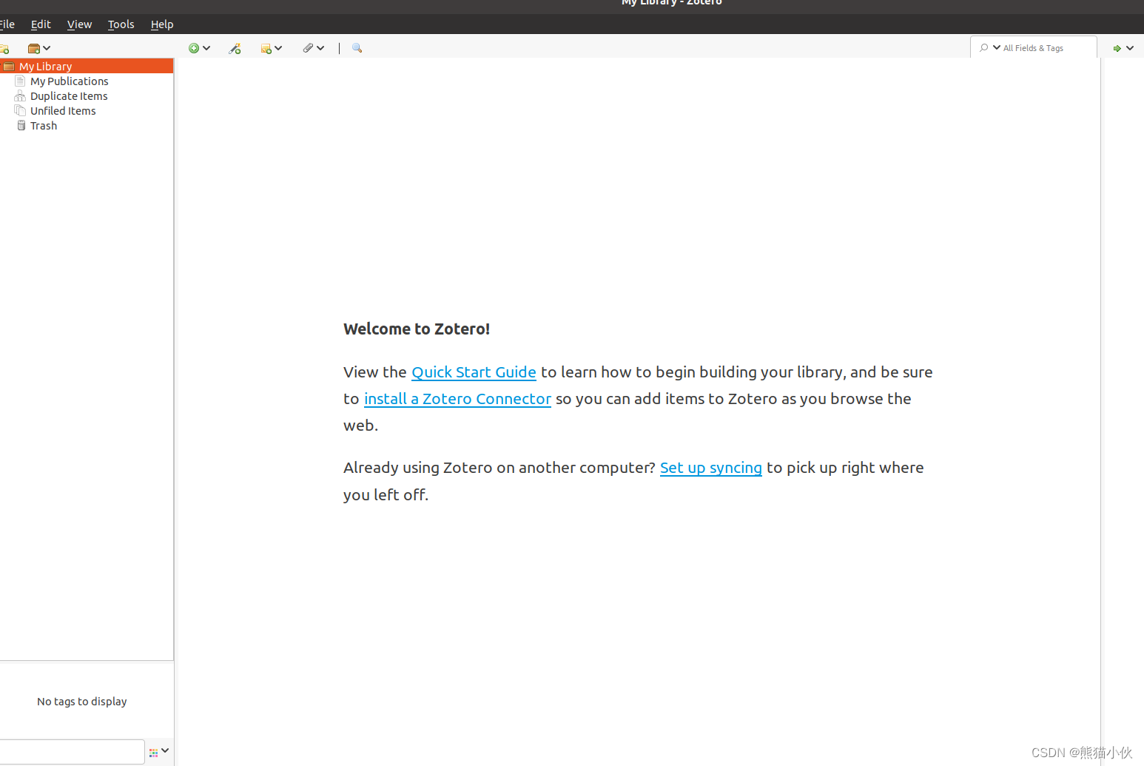Expand the New Note dropdown arrow
The width and height of the screenshot is (1144, 766).
pos(278,48)
